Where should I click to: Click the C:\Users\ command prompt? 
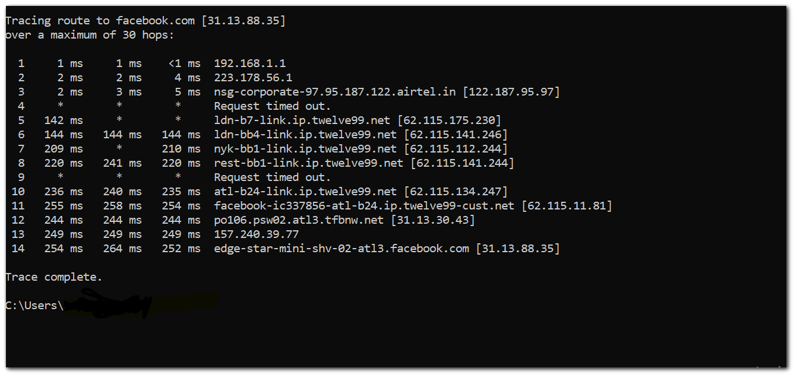tap(34, 306)
